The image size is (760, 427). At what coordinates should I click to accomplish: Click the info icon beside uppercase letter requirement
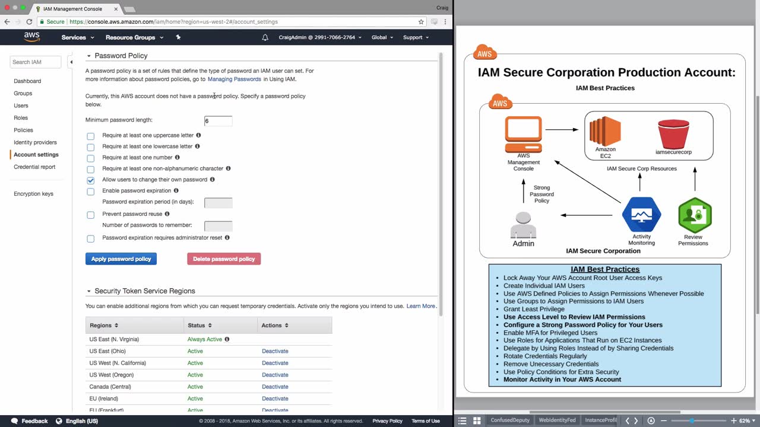tap(198, 135)
